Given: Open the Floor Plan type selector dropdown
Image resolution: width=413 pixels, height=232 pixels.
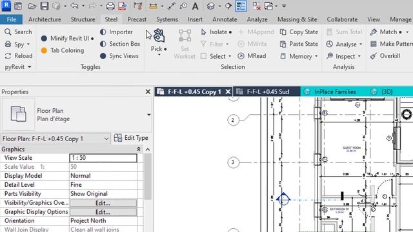Looking at the screenshot, I should [x=149, y=115].
